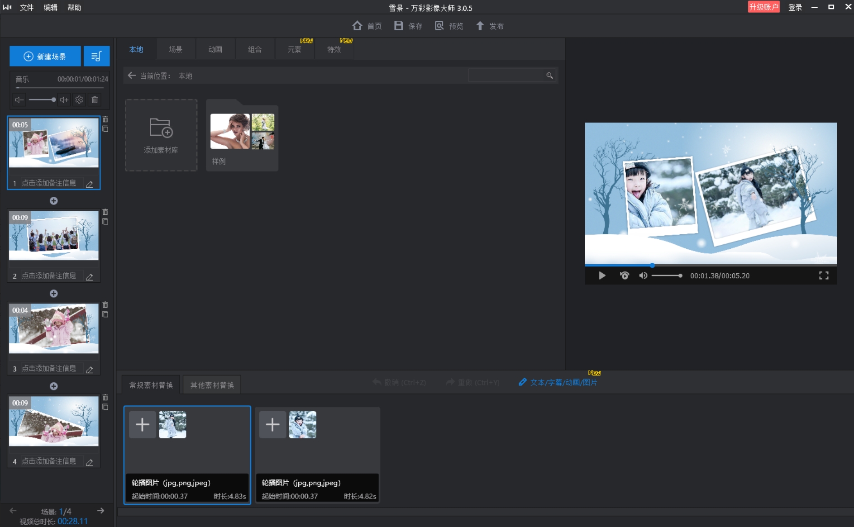Image resolution: width=854 pixels, height=527 pixels.
Task: Add a scene after scene 2
Action: point(53,294)
